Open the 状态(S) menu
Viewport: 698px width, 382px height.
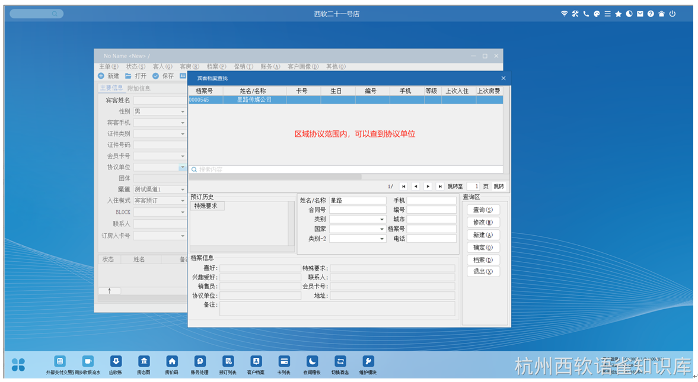(136, 66)
